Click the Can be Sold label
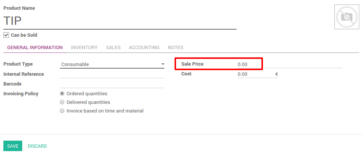 point(24,35)
